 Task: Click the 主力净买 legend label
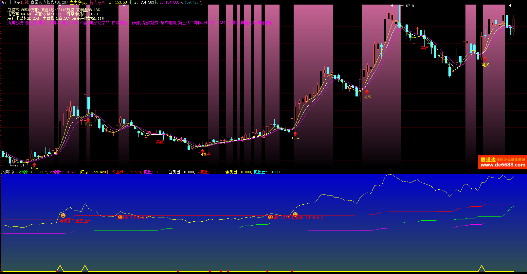pos(78,2)
